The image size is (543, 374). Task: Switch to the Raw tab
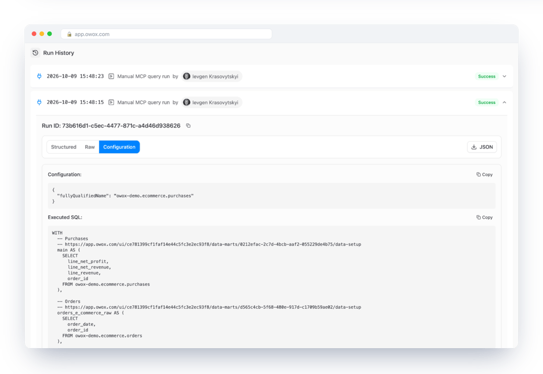(x=90, y=147)
